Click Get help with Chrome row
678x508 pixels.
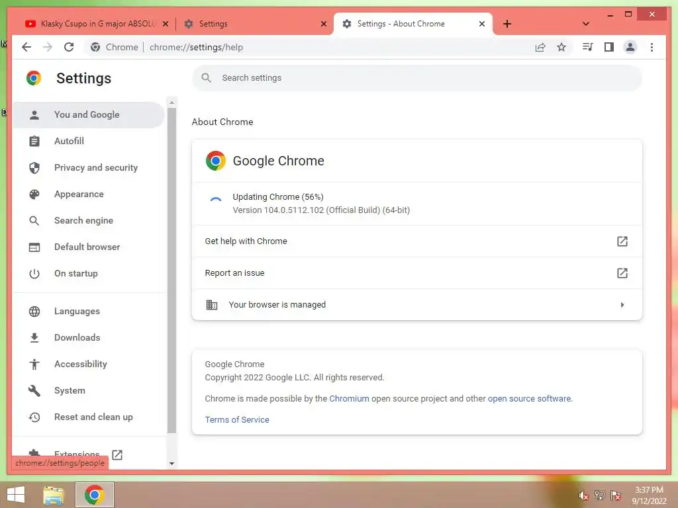pos(417,241)
